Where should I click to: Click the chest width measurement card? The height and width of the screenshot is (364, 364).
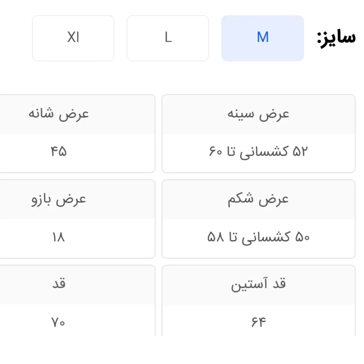click(x=259, y=134)
